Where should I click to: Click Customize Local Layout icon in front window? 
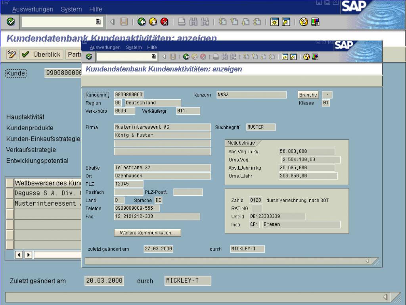click(315, 56)
